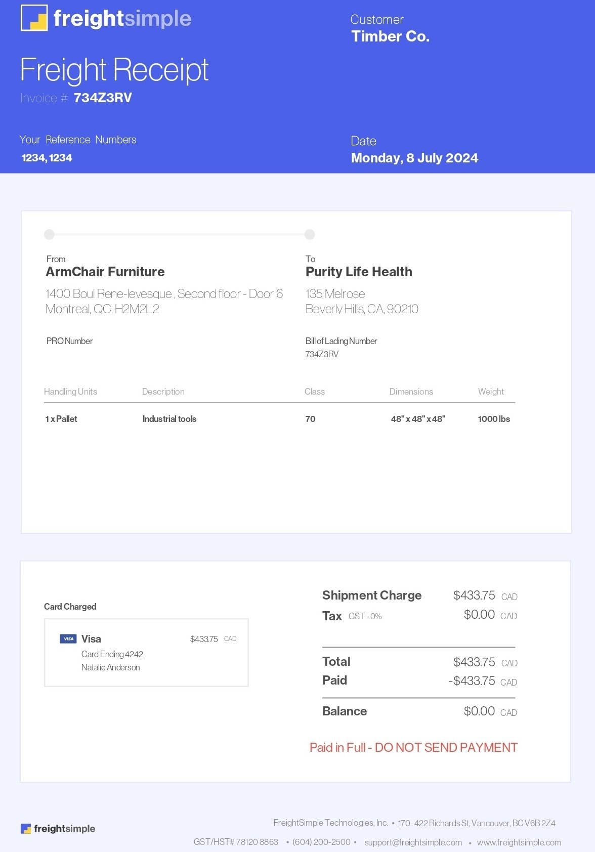The image size is (595, 852).
Task: Click the Card Ending 4242 text
Action: 112,654
